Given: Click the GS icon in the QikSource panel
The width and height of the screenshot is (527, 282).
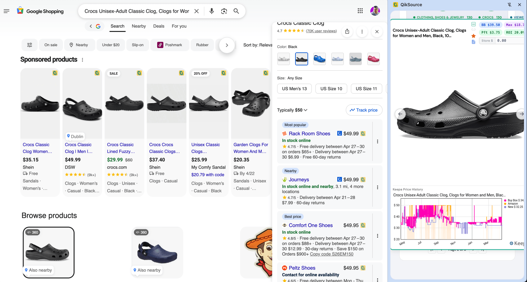Looking at the screenshot, I should click(473, 24).
